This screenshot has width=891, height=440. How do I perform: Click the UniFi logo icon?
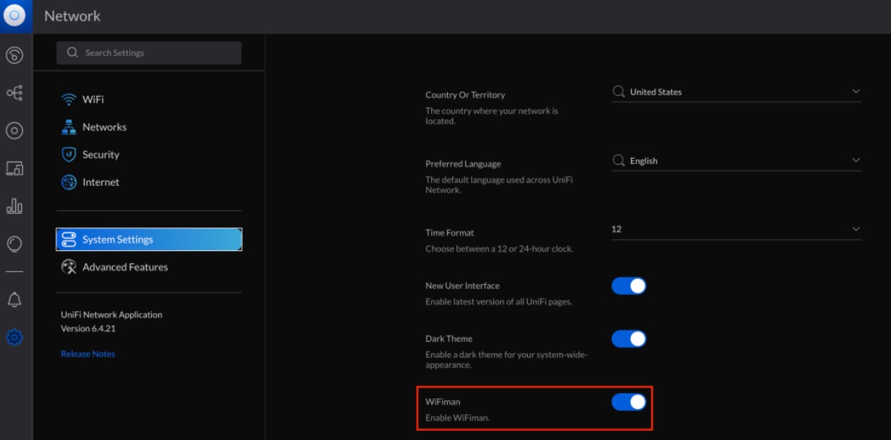[14, 15]
